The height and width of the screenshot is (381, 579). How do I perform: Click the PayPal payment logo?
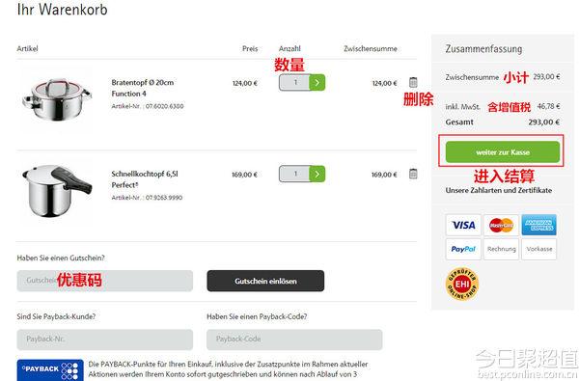(x=463, y=249)
